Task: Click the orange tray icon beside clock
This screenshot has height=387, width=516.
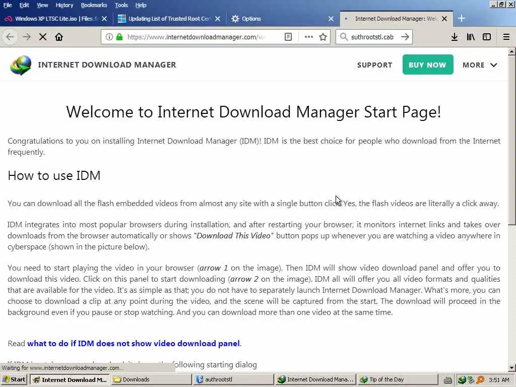Action: point(480,380)
